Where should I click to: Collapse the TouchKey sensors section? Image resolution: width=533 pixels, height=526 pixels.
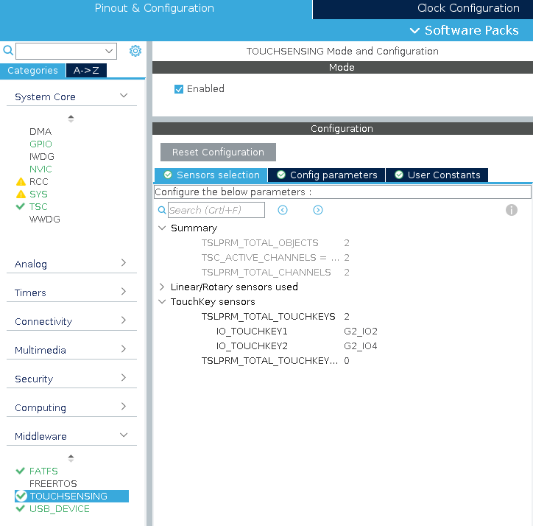pos(162,302)
